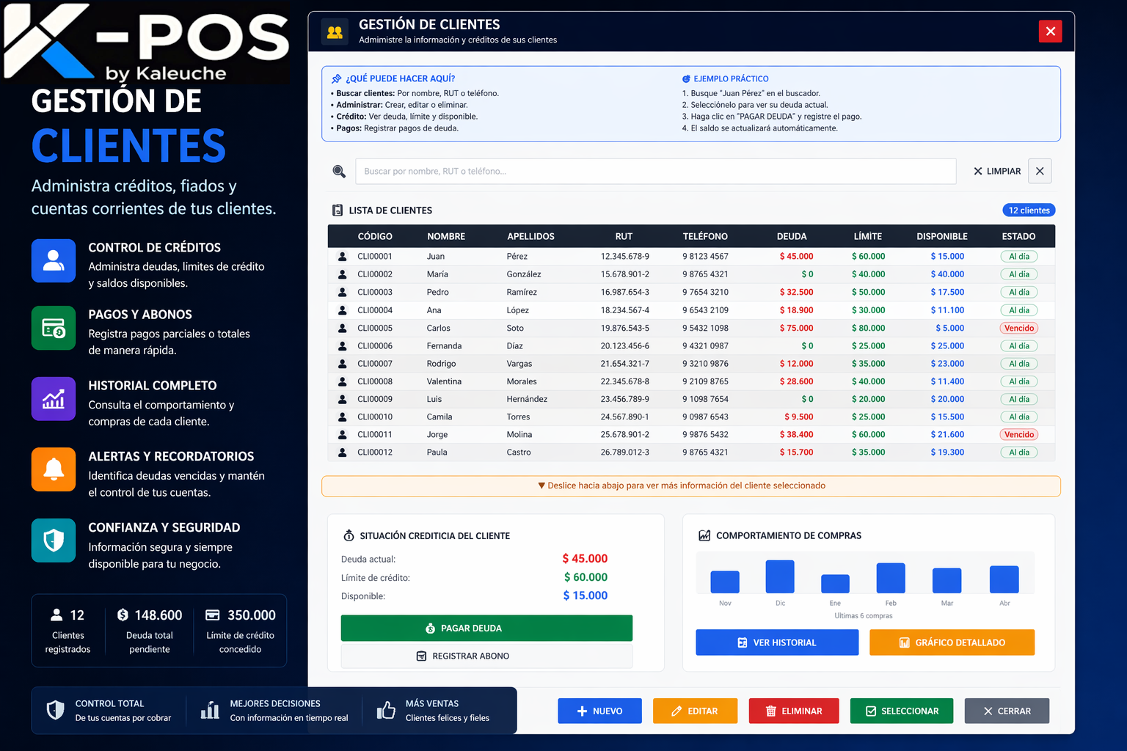Click the green SELECCIONAR button
The width and height of the screenshot is (1127, 751).
click(902, 711)
